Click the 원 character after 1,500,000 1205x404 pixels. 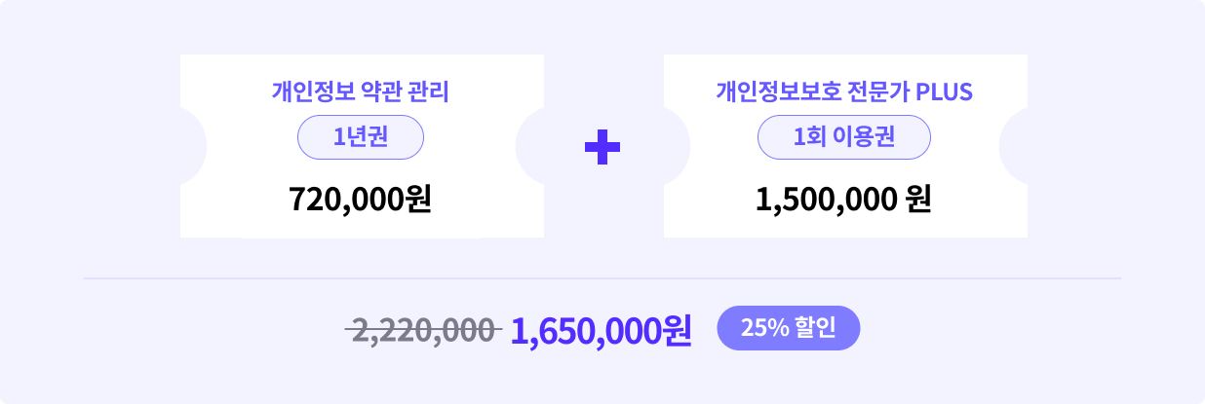(x=918, y=199)
